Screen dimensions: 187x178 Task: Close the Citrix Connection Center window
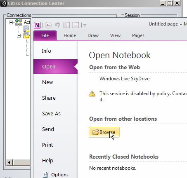(x=177, y=3)
